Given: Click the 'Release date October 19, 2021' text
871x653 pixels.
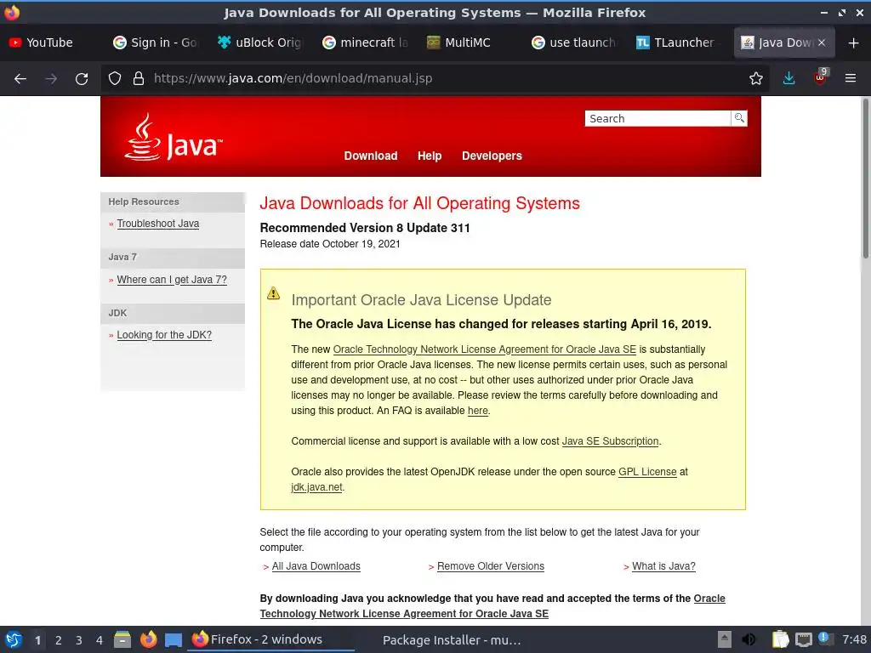Looking at the screenshot, I should pos(330,244).
